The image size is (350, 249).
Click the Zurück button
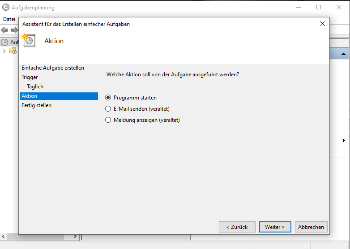pyautogui.click(x=237, y=227)
